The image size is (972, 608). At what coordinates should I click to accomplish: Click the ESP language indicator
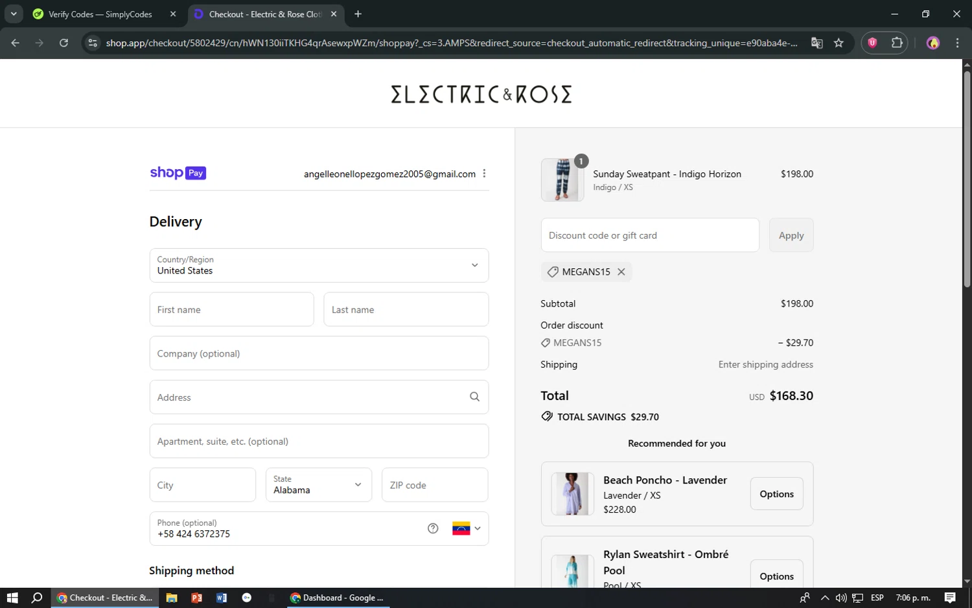pyautogui.click(x=877, y=598)
